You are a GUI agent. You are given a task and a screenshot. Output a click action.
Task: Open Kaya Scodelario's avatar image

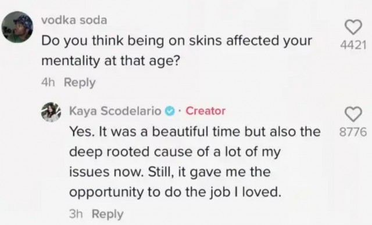coord(51,112)
